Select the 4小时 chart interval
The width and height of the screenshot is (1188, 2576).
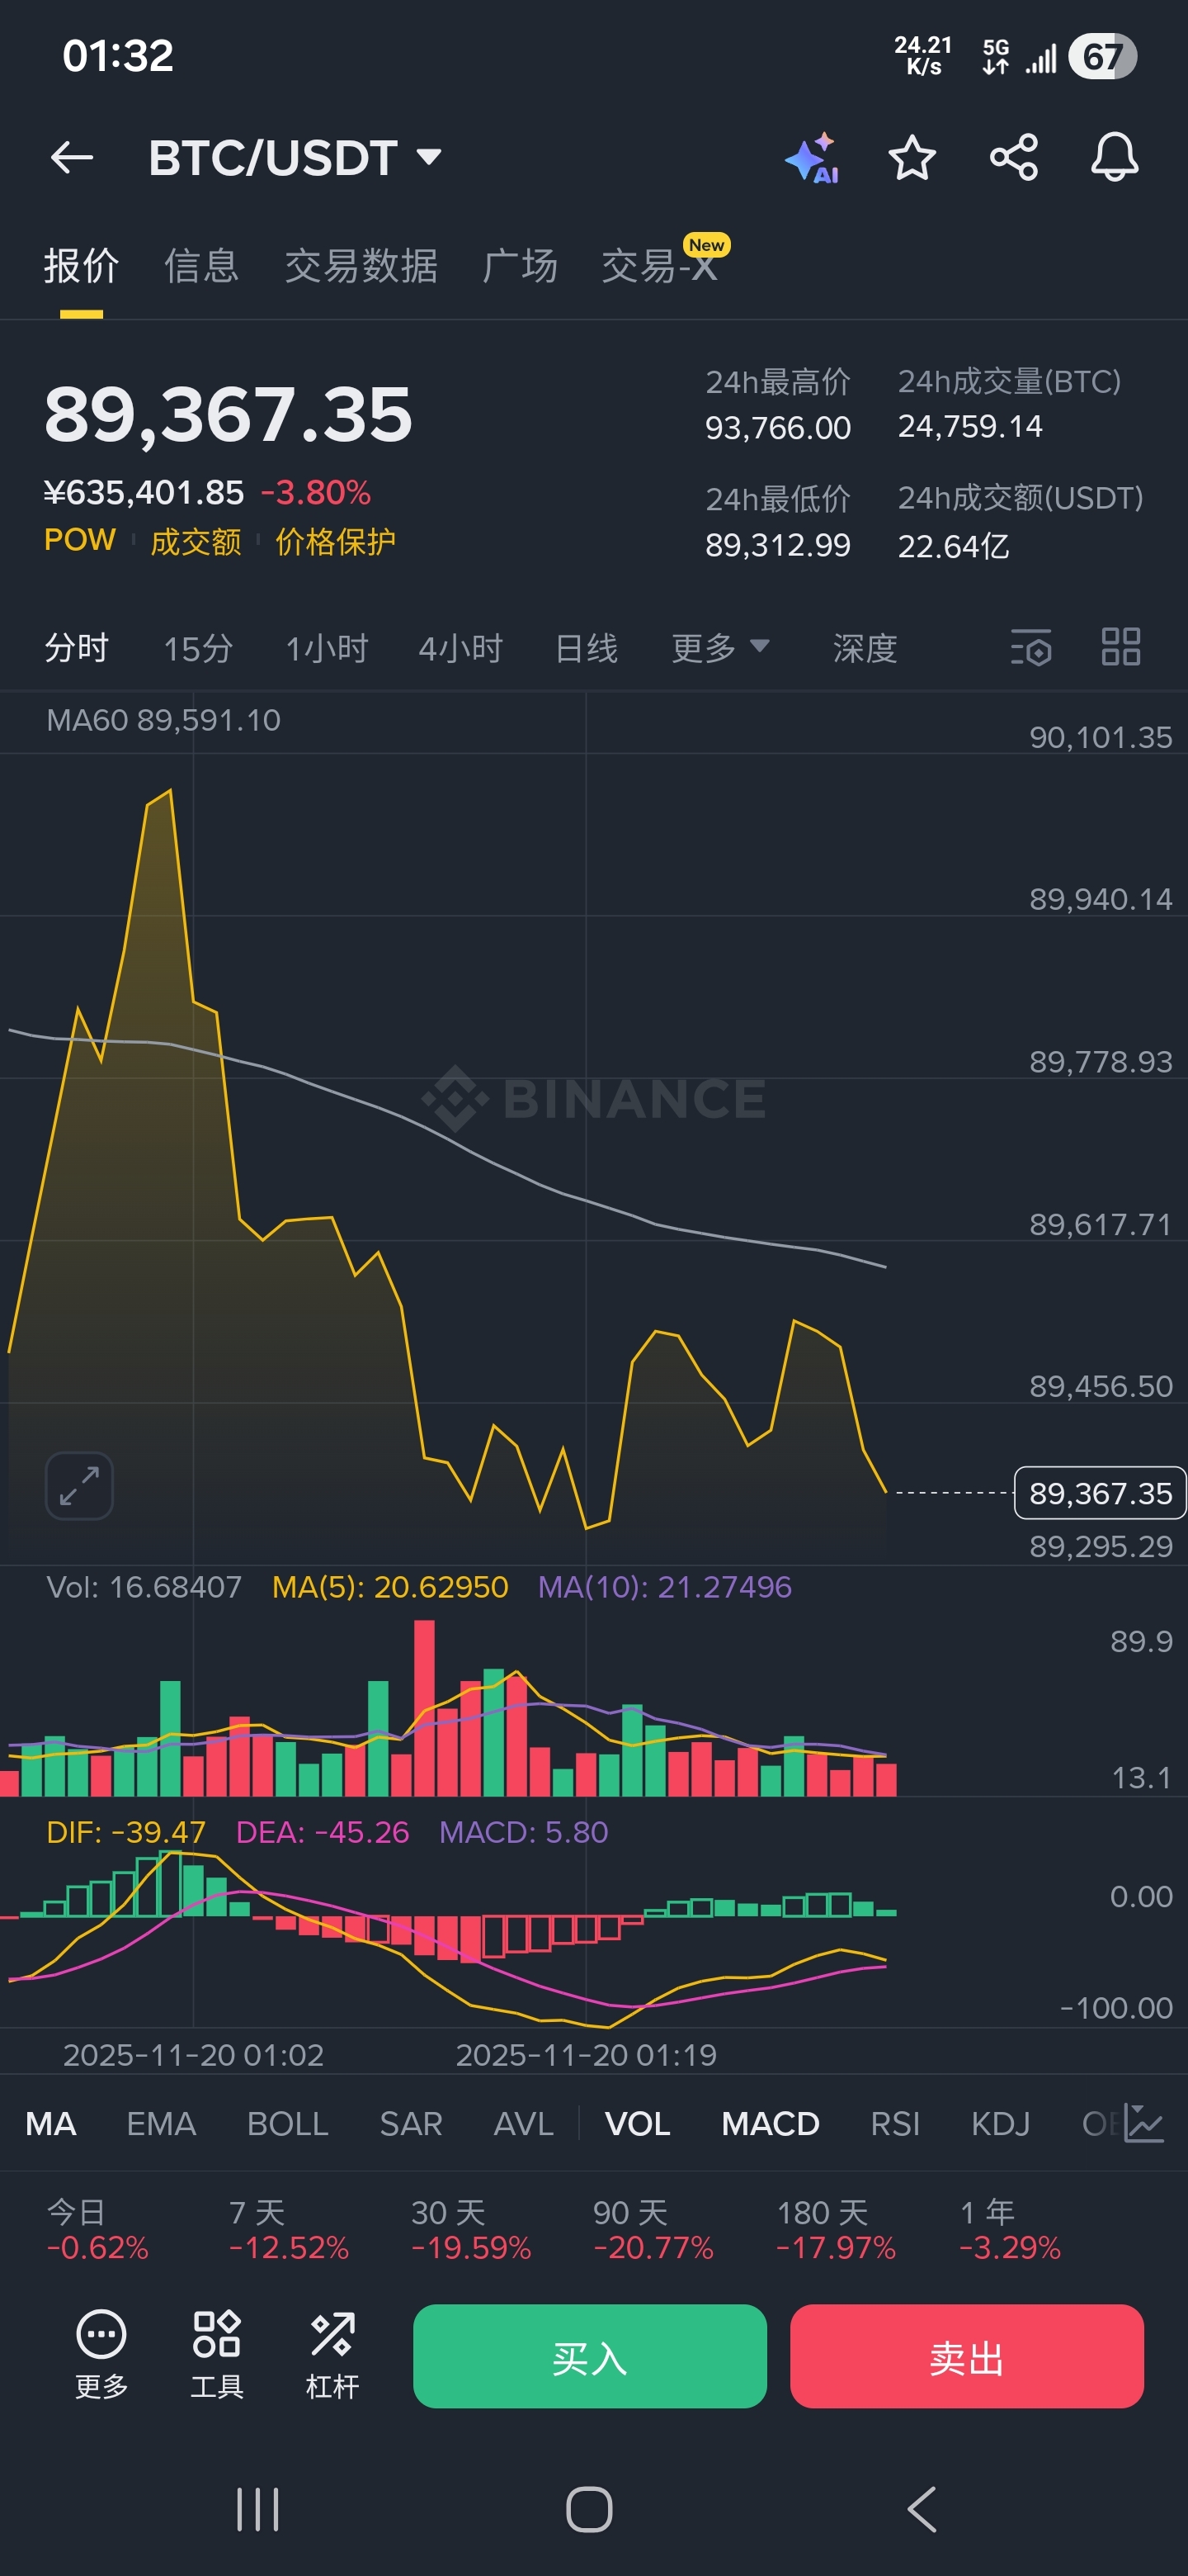[460, 648]
